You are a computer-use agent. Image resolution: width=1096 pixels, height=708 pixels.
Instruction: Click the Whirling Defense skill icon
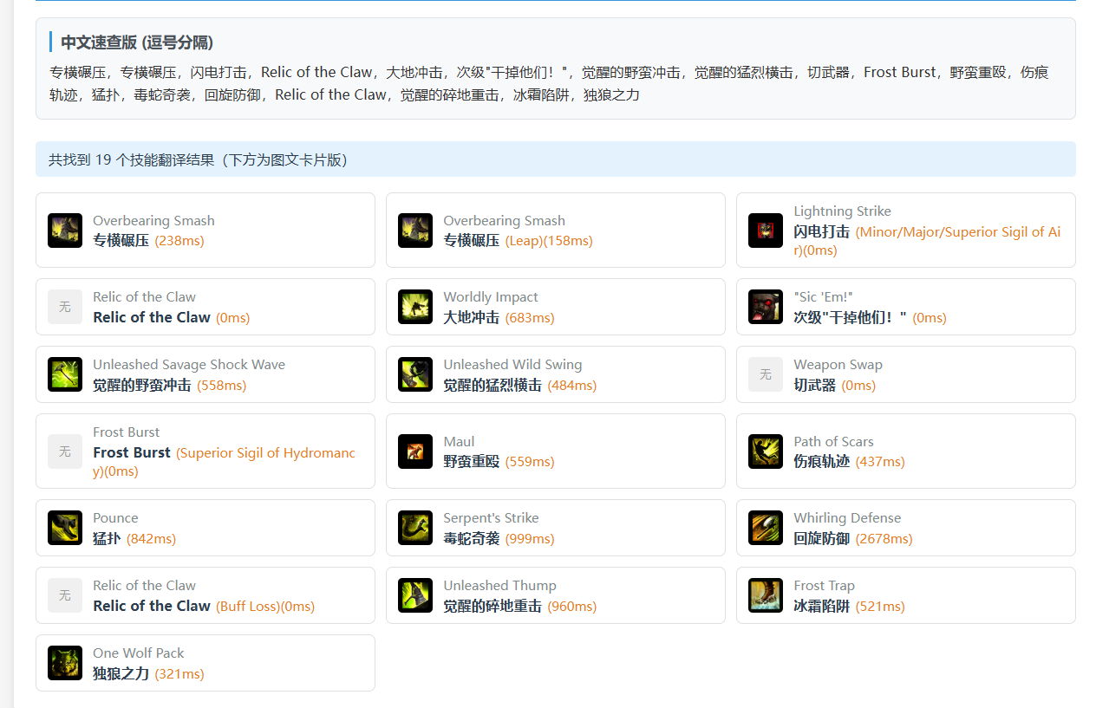point(765,528)
